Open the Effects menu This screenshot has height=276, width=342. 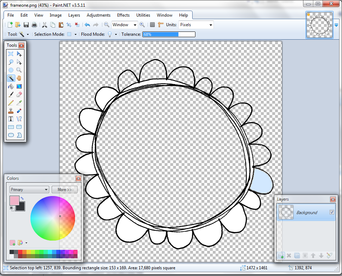pyautogui.click(x=123, y=15)
